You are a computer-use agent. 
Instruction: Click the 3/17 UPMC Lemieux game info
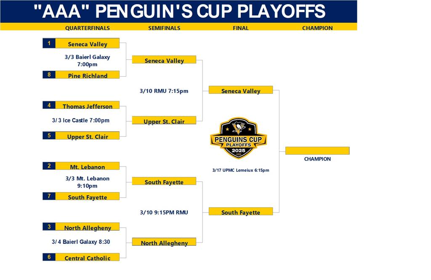click(241, 170)
